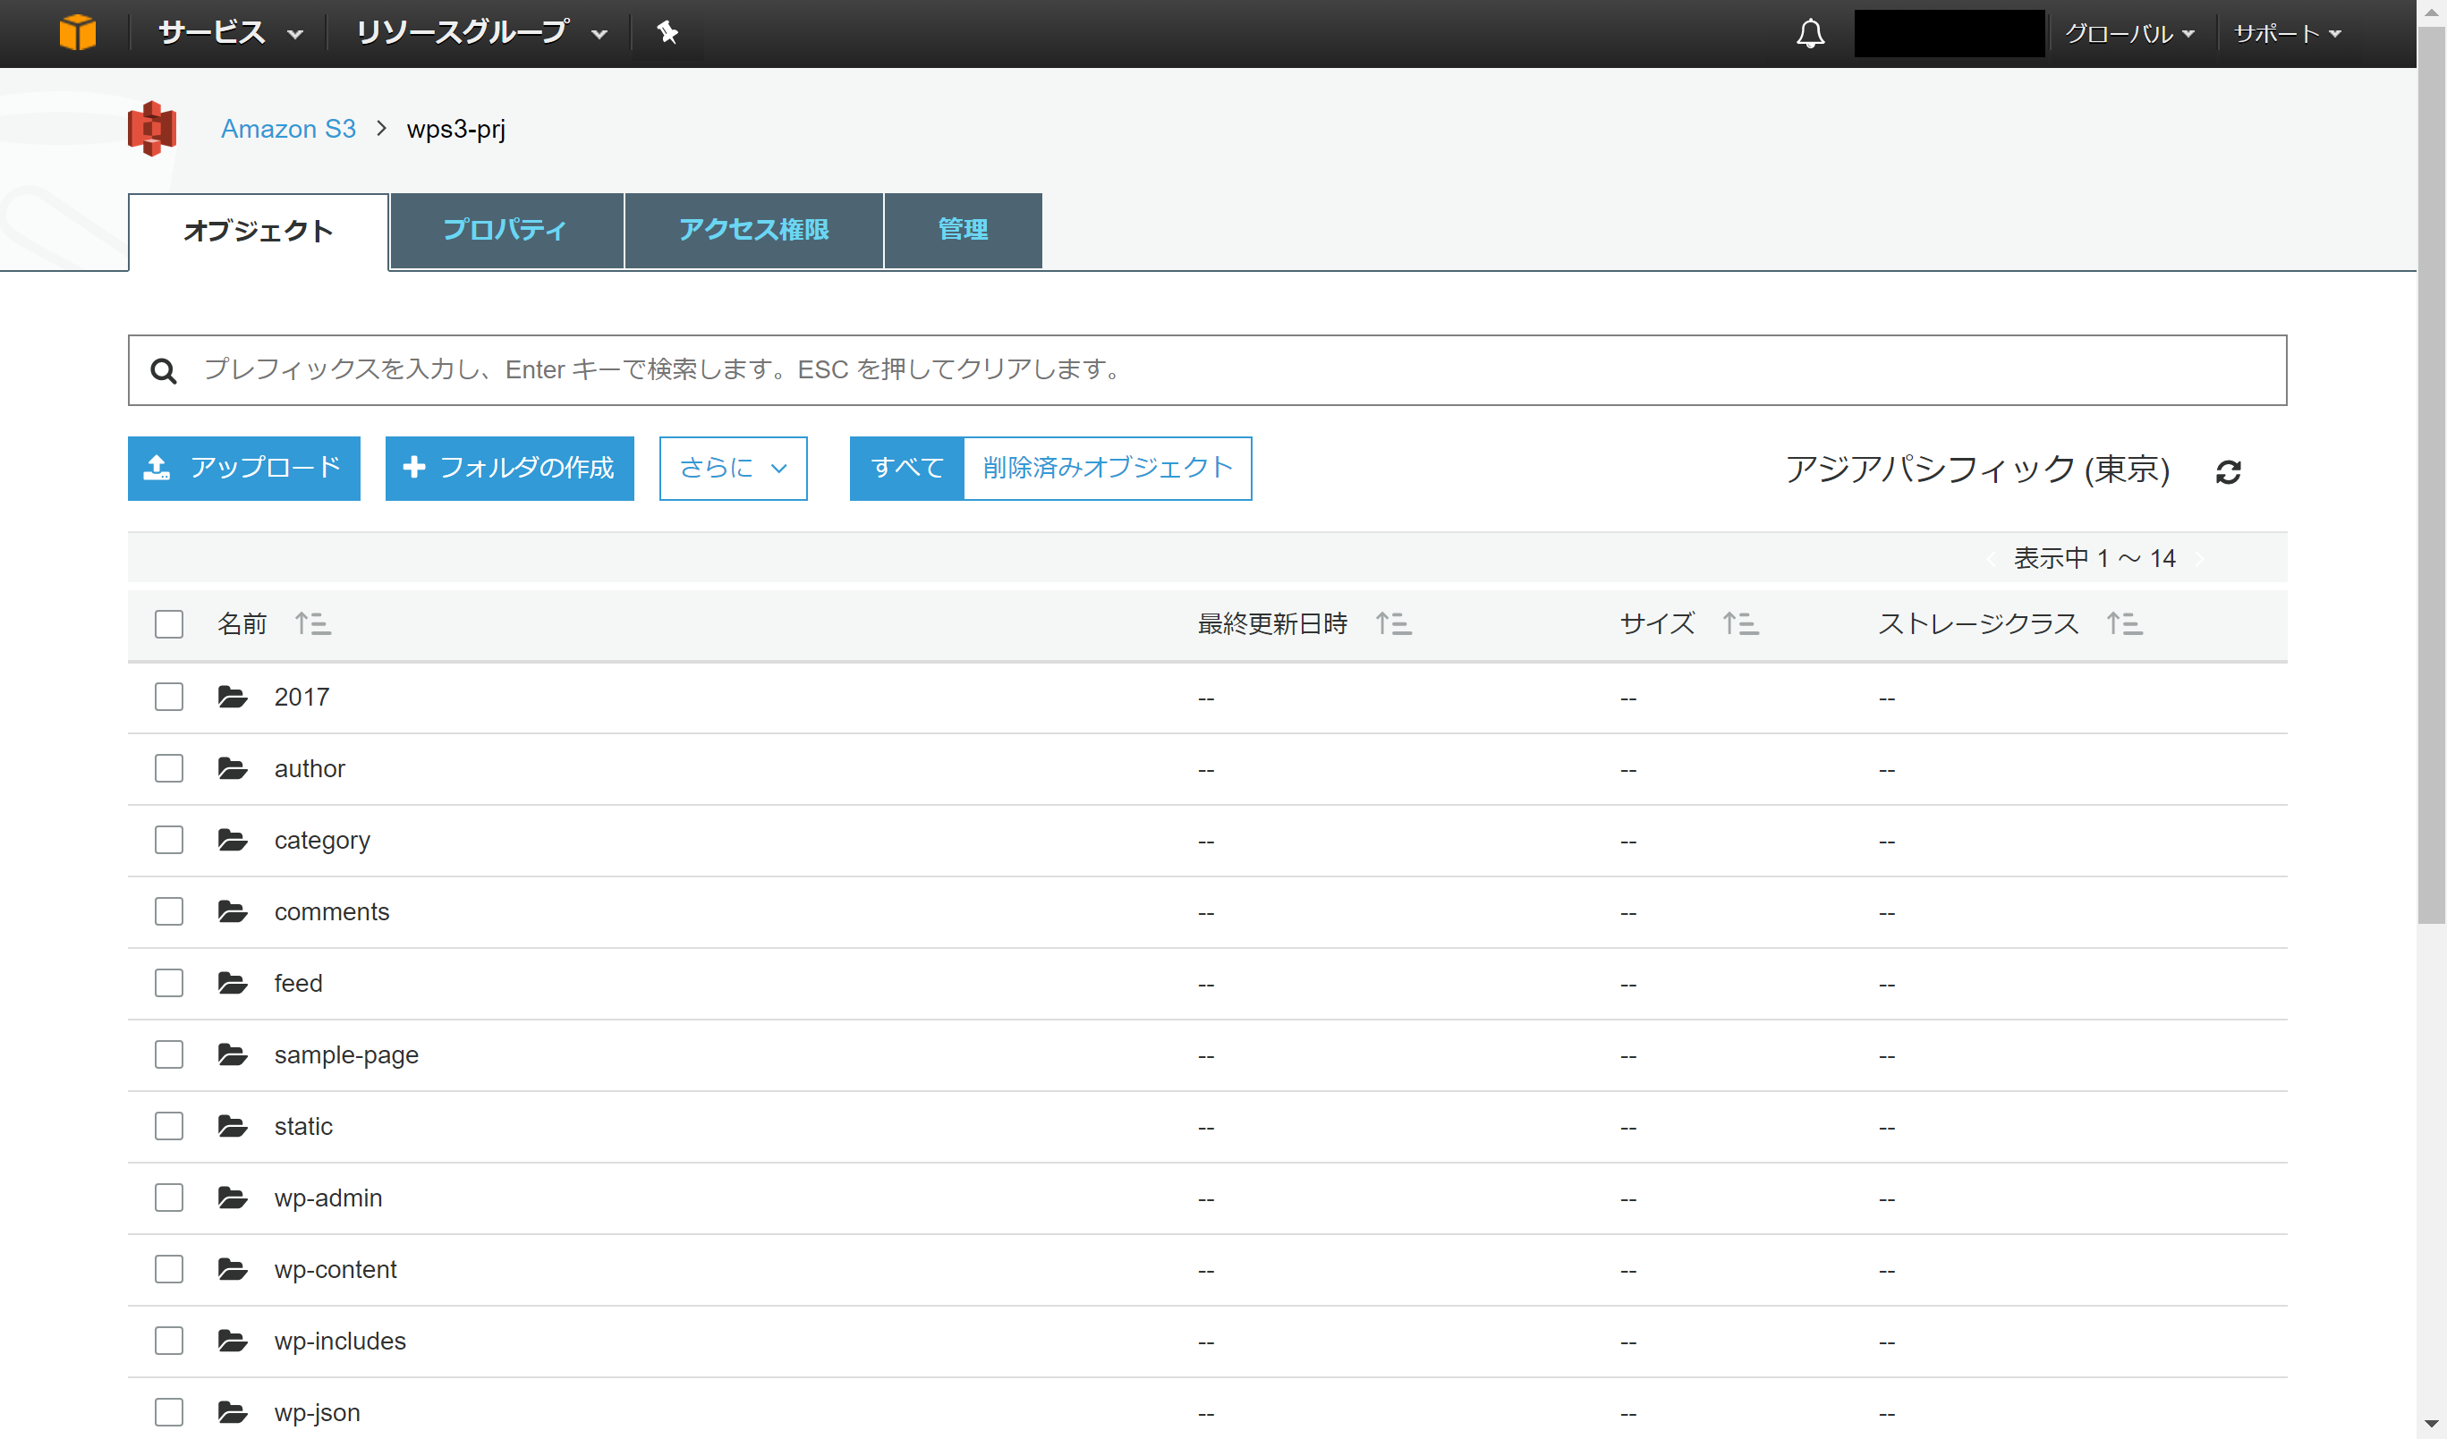Check the box for the 2017 folder

click(169, 697)
